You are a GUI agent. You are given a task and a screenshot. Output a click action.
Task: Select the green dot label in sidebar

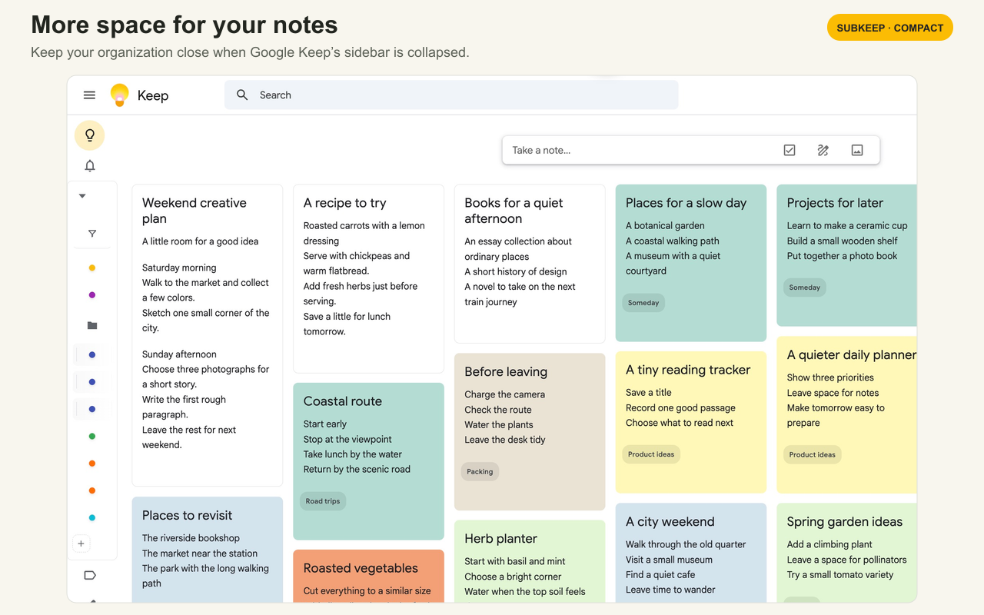(x=92, y=437)
